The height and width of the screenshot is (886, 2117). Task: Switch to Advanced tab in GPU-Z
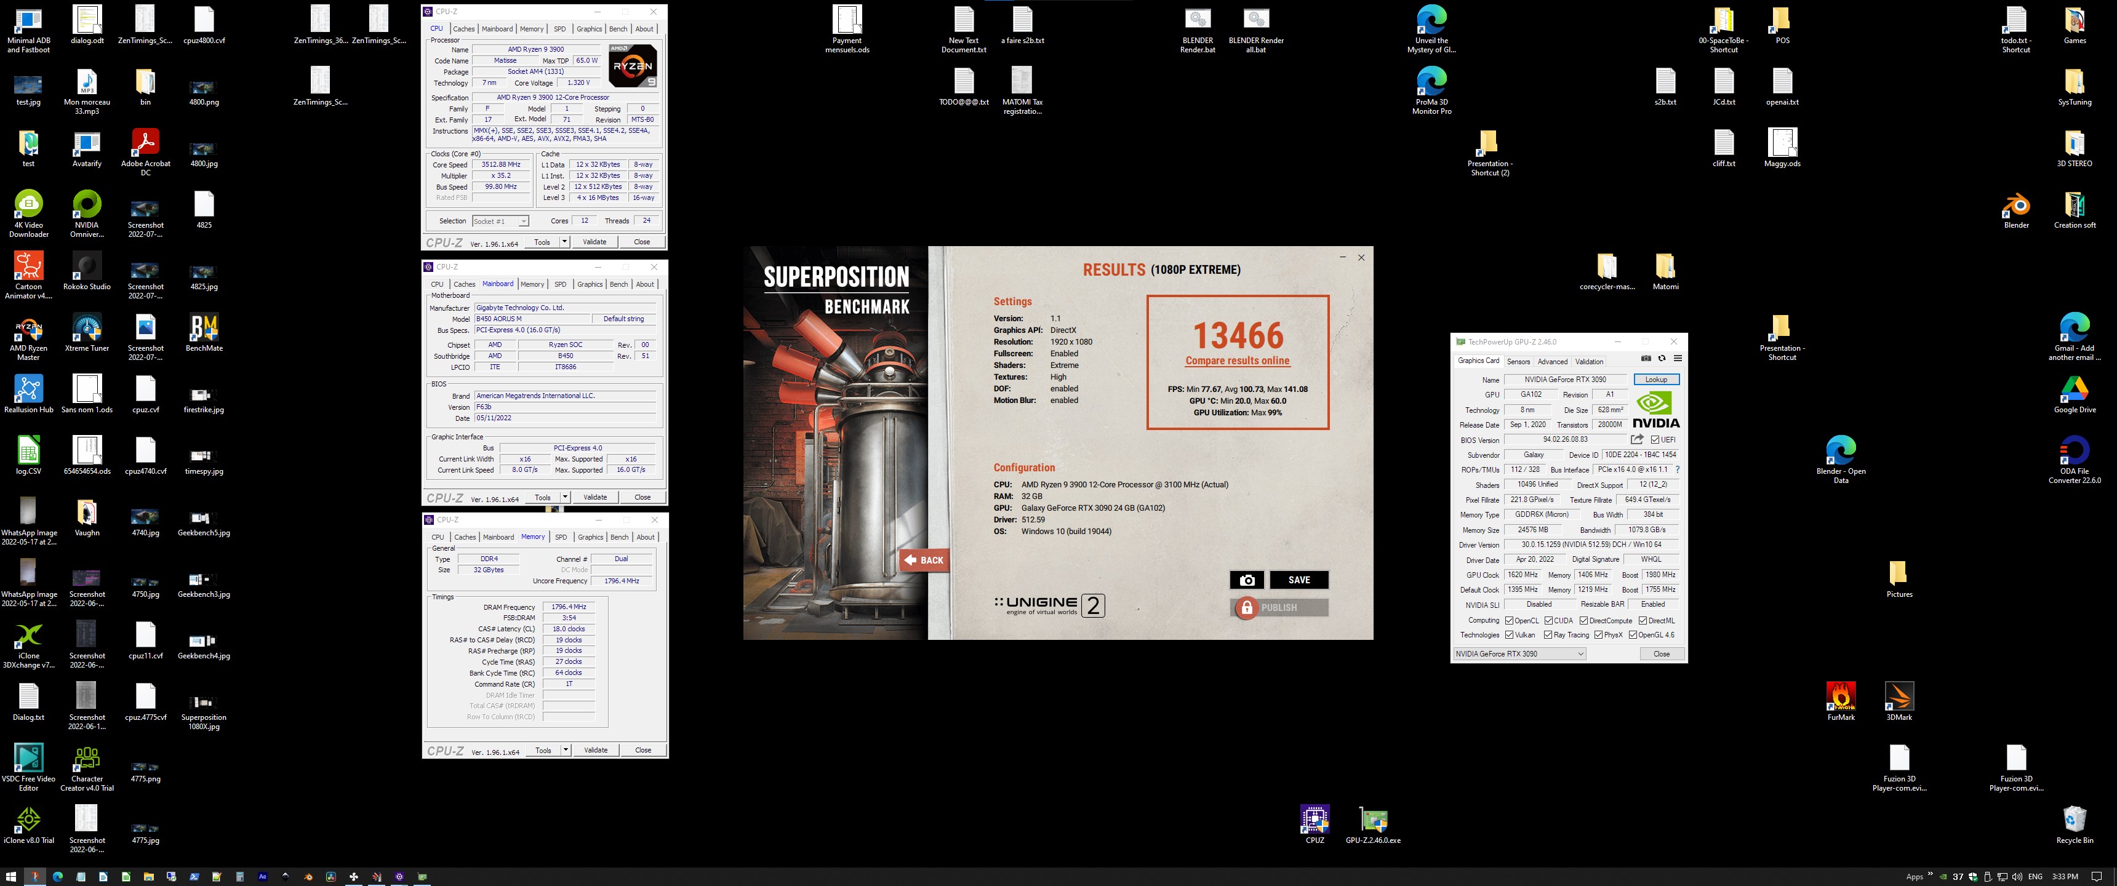tap(1551, 362)
